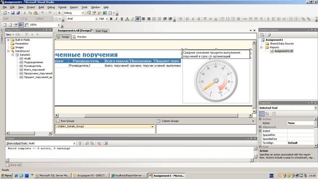Open the font foreground color picker
This screenshot has width=318, height=179.
(x=127, y=19)
